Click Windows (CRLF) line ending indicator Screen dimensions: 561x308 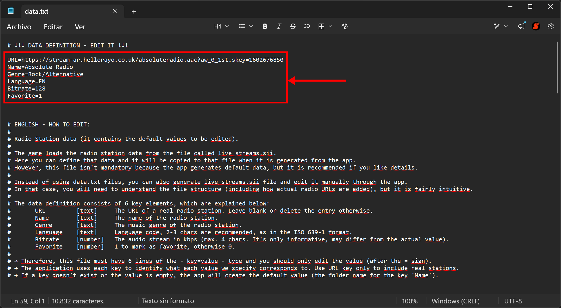(455, 301)
